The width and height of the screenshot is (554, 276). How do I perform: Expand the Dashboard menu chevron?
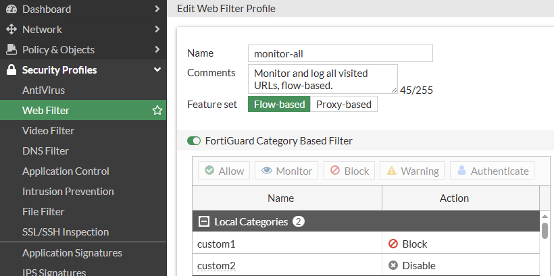[x=157, y=9]
